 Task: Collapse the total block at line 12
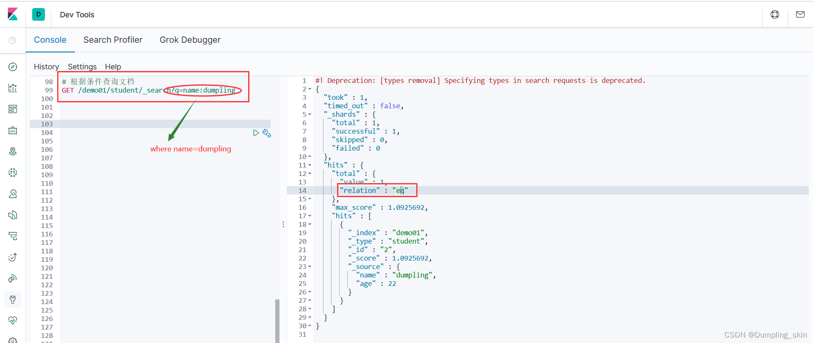coord(310,174)
